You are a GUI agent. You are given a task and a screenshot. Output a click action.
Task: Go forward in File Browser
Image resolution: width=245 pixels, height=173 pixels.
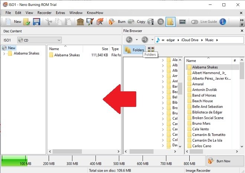145,40
